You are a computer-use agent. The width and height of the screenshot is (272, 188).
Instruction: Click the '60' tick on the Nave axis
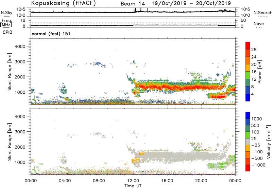point(243,20)
